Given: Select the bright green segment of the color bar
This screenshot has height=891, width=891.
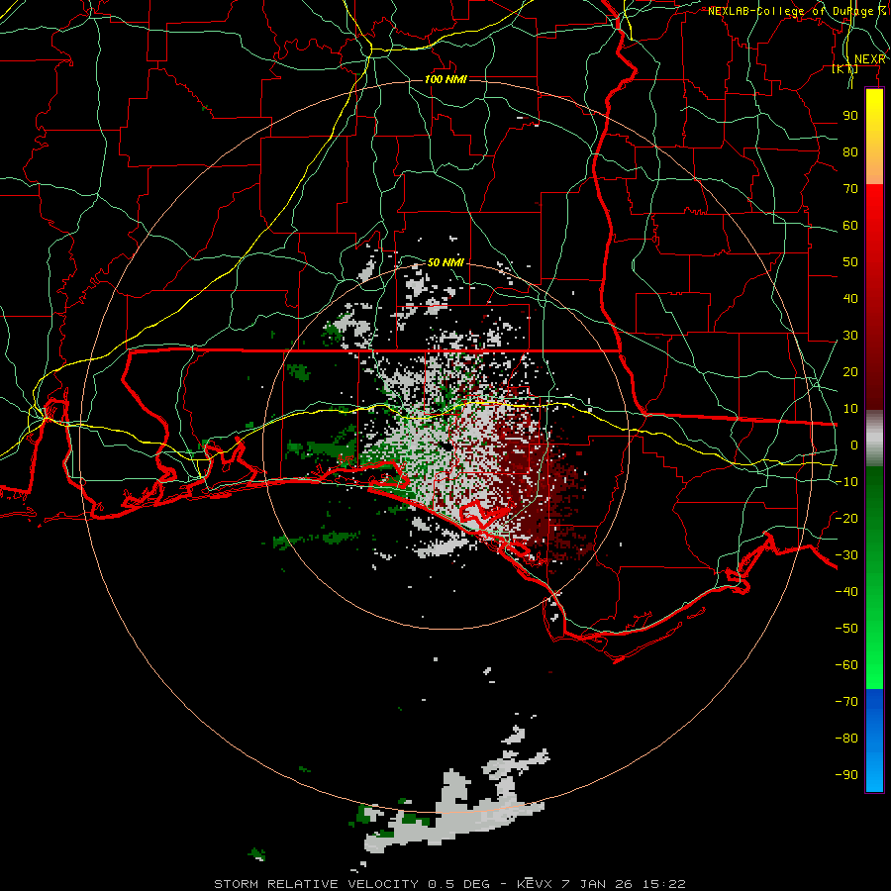Looking at the screenshot, I should (x=874, y=643).
